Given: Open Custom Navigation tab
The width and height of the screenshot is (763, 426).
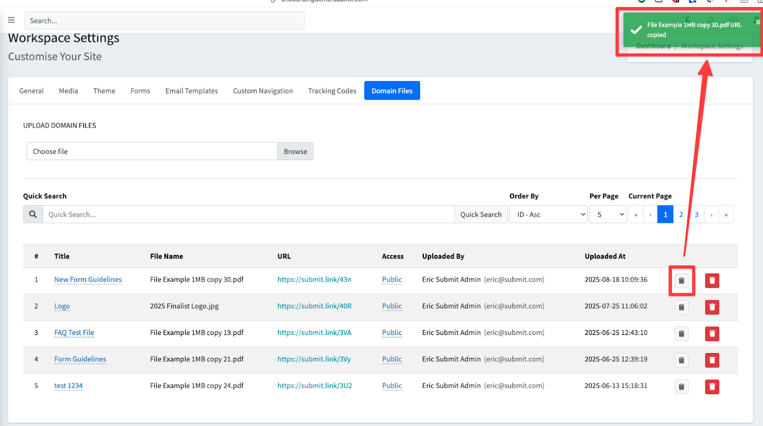Looking at the screenshot, I should click(263, 91).
